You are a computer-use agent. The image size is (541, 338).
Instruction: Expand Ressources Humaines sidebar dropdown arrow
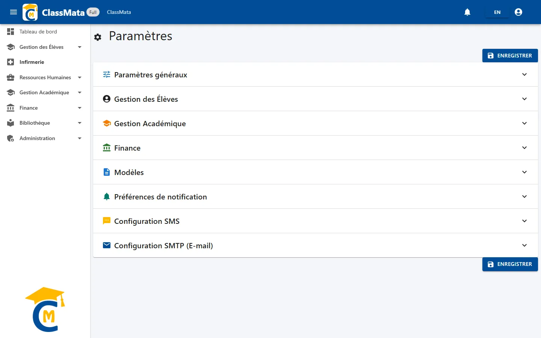pos(80,77)
